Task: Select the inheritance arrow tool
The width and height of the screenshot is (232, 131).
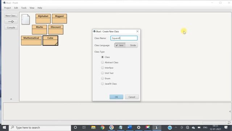Action: pyautogui.click(x=11, y=22)
